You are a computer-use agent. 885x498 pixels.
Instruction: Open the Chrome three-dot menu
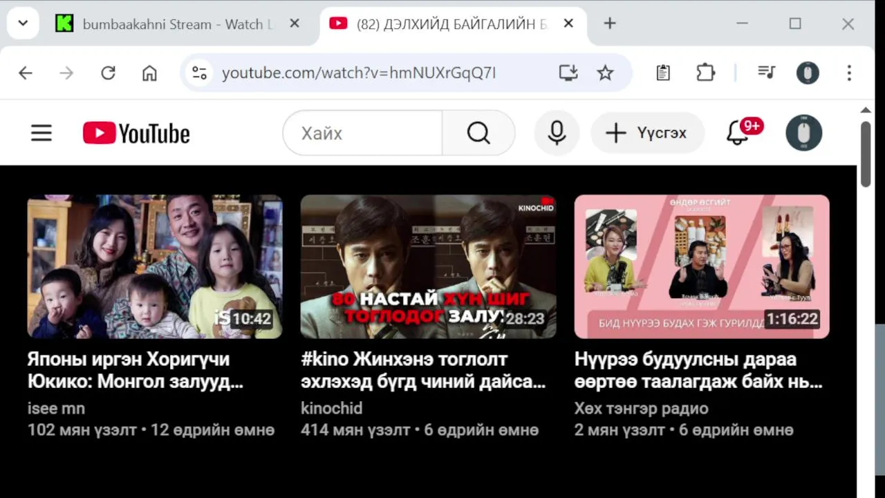pyautogui.click(x=849, y=73)
